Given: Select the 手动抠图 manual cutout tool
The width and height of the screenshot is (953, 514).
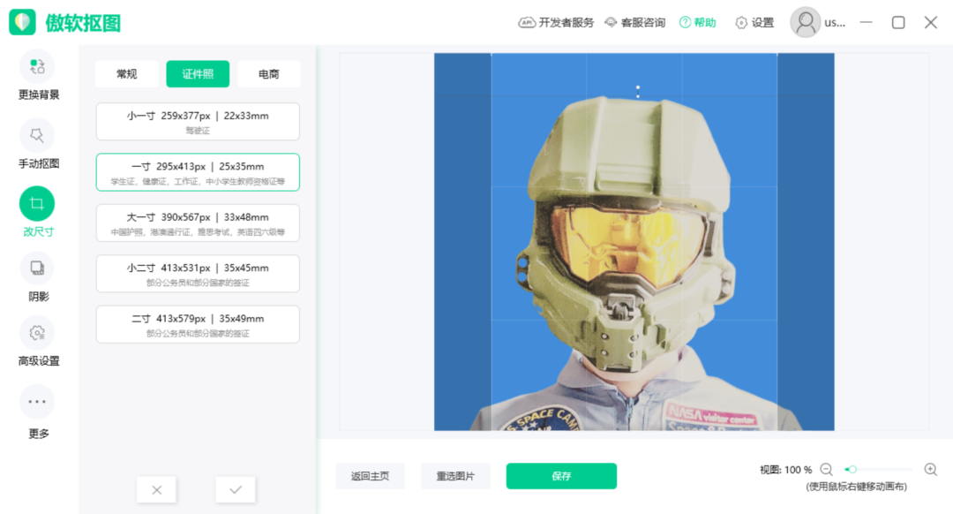Looking at the screenshot, I should tap(38, 144).
